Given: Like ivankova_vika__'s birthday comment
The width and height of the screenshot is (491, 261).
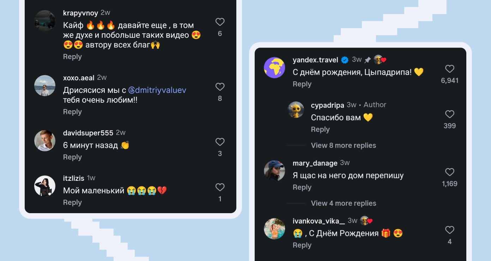Looking at the screenshot, I should click(x=449, y=230).
